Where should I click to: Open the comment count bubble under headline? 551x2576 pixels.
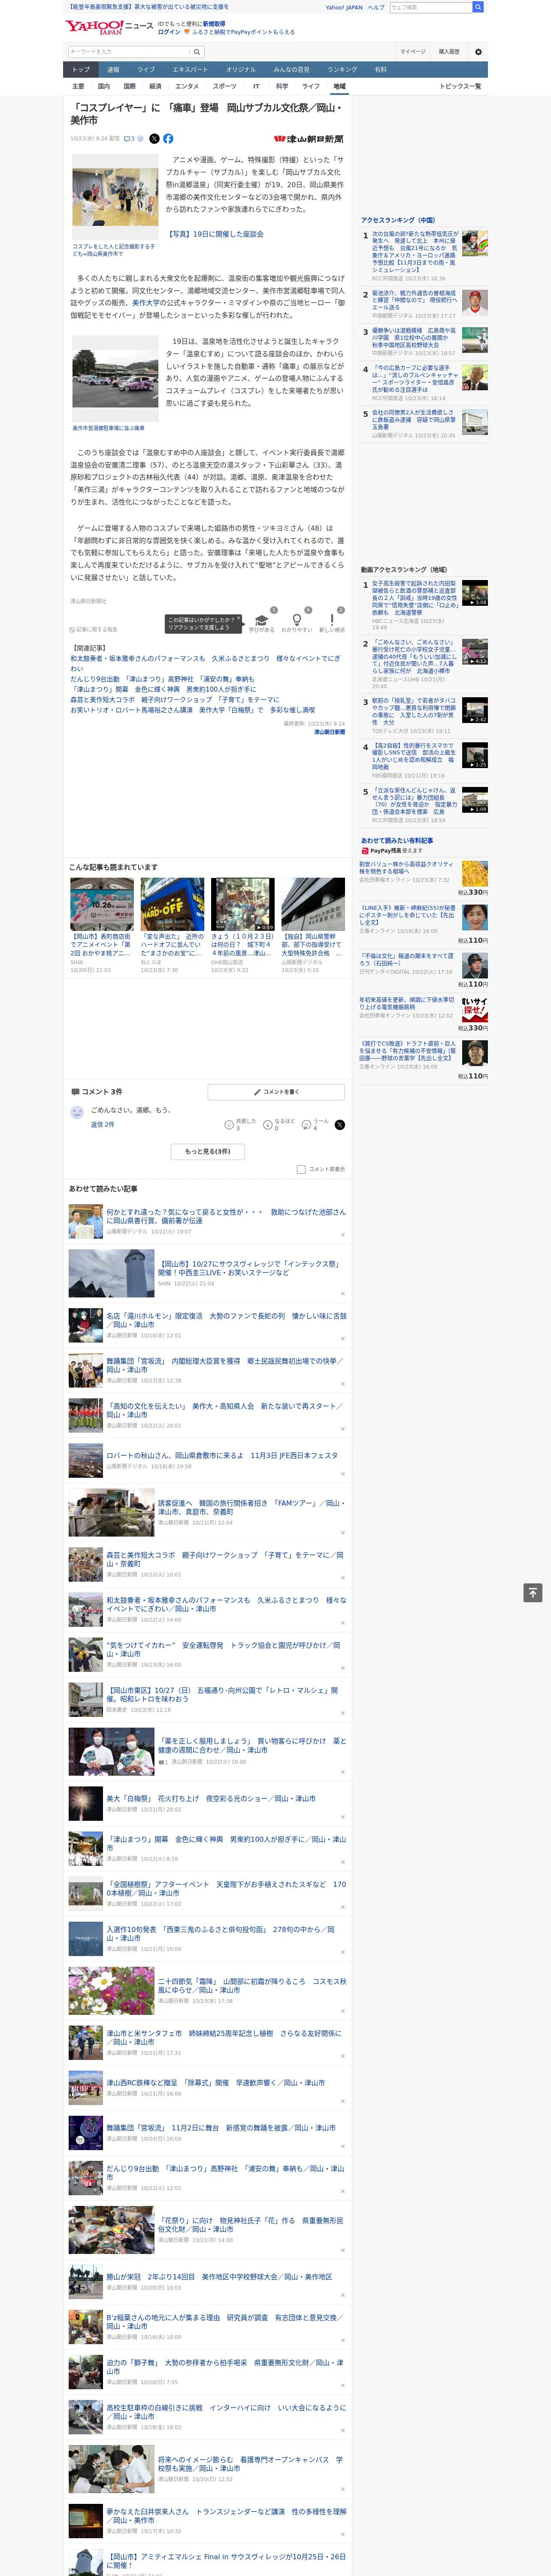(x=129, y=139)
